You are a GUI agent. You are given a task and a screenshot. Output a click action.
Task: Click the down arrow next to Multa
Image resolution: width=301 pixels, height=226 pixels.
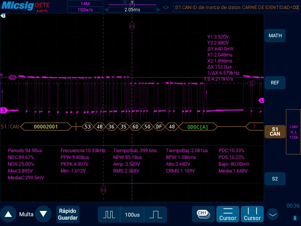[x=43, y=214]
